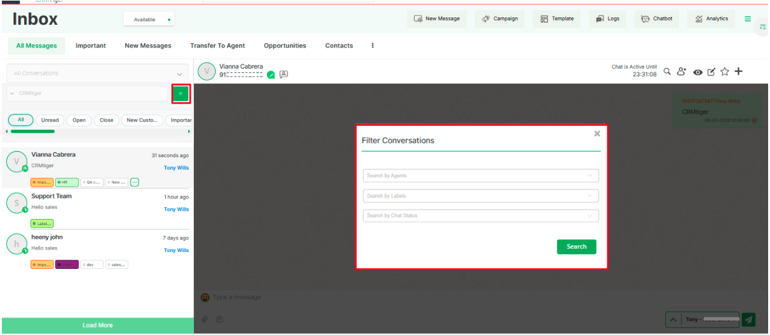Click the search icon in chat header
This screenshot has width=770, height=335.
tap(667, 71)
